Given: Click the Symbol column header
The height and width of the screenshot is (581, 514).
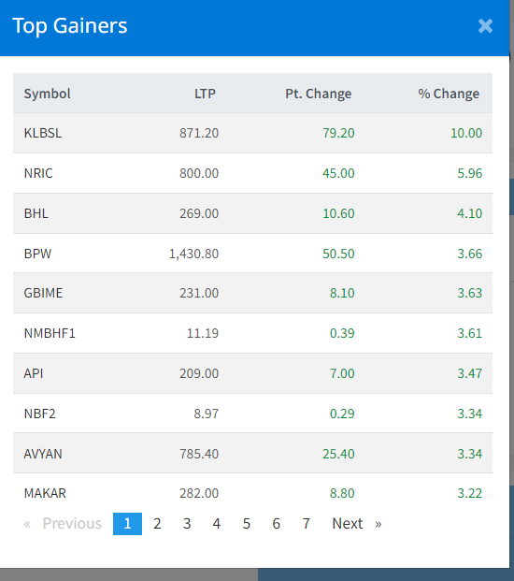Looking at the screenshot, I should pos(47,94).
